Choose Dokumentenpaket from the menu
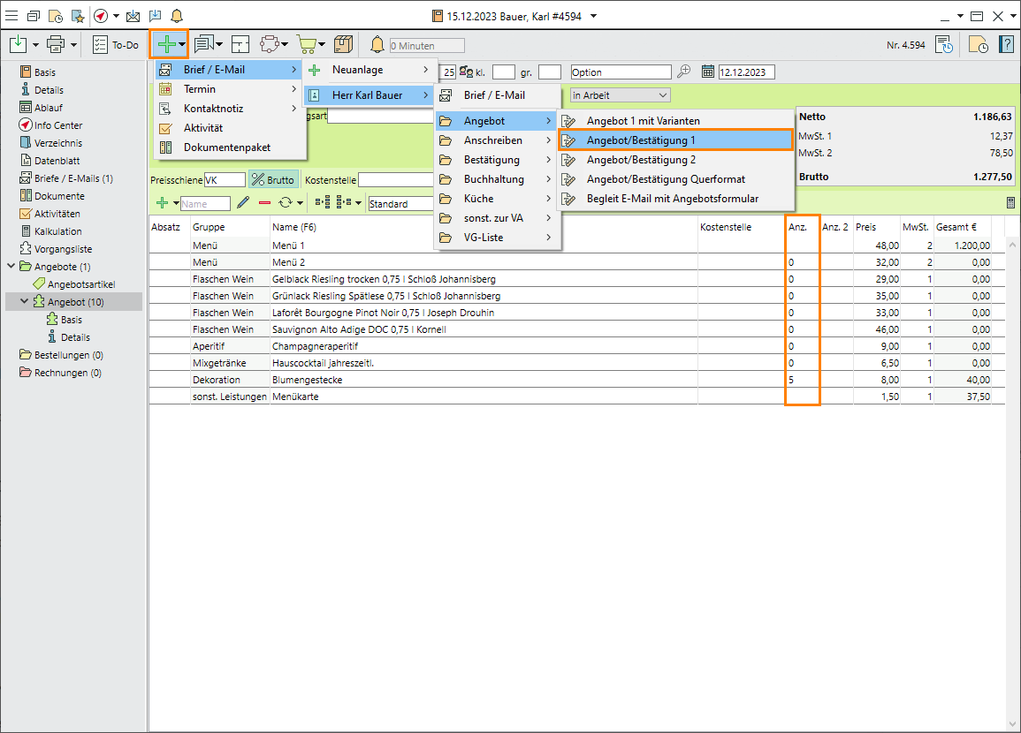Image resolution: width=1021 pixels, height=733 pixels. (226, 147)
